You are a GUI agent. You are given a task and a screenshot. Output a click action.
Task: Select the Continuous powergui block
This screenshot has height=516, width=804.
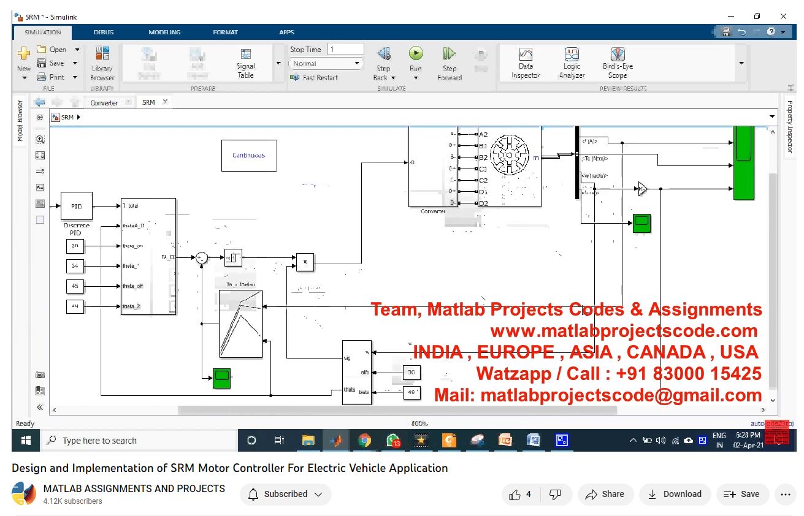click(x=248, y=156)
